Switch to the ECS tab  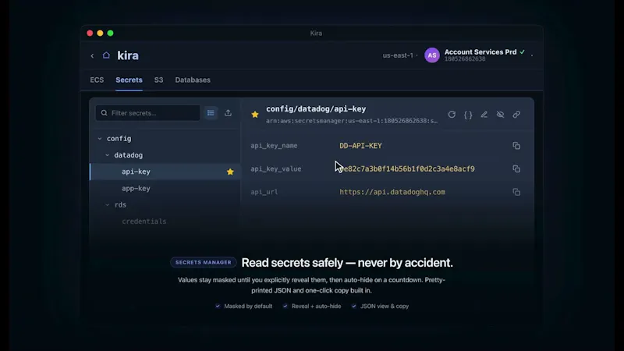click(97, 80)
